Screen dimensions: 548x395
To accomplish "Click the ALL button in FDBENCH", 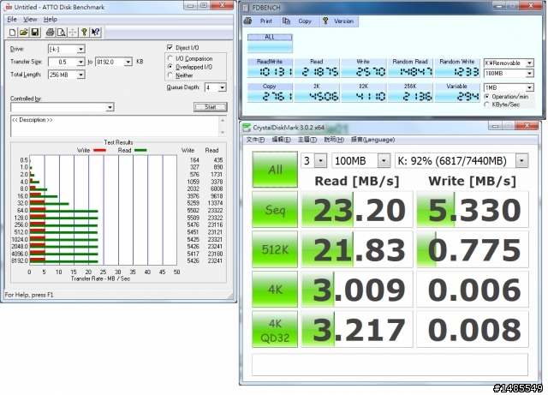I will point(270,43).
